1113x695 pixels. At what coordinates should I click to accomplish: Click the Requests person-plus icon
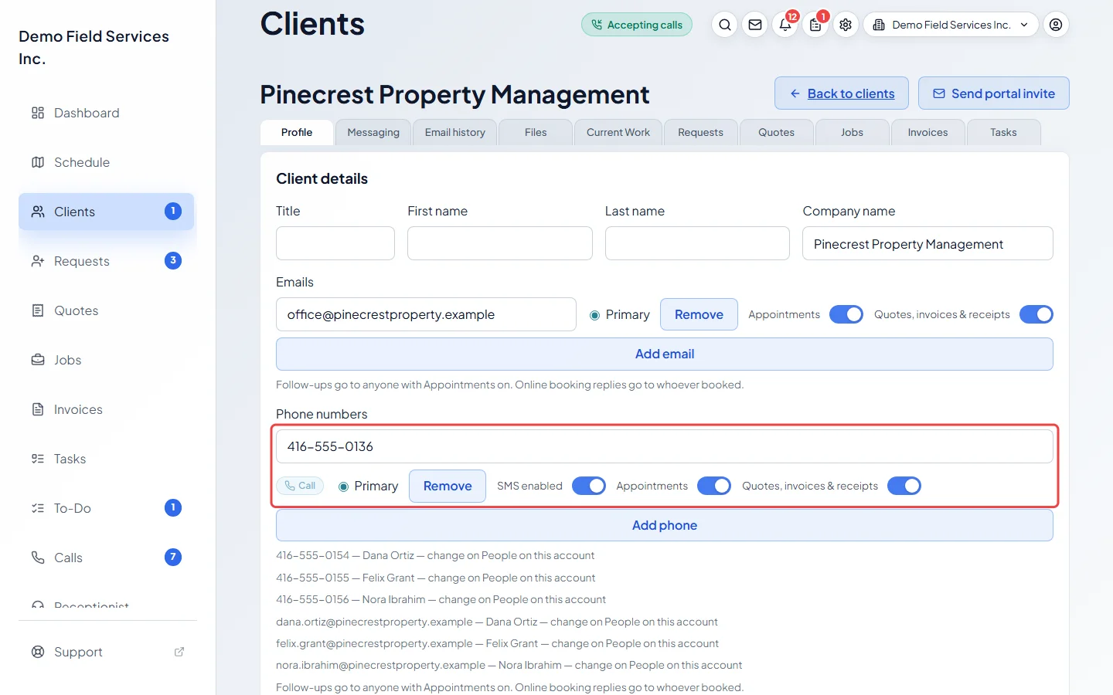38,261
